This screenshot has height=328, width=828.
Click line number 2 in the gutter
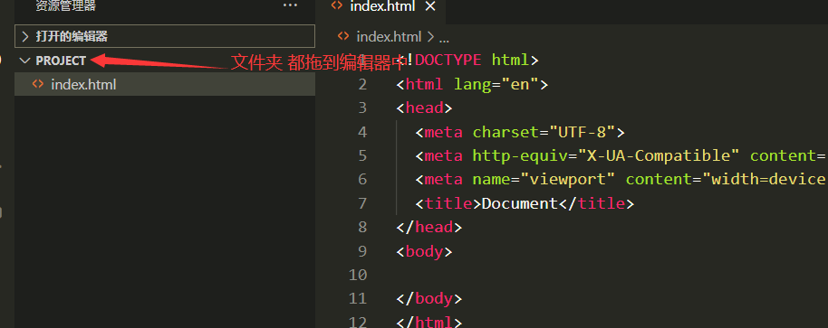click(362, 84)
